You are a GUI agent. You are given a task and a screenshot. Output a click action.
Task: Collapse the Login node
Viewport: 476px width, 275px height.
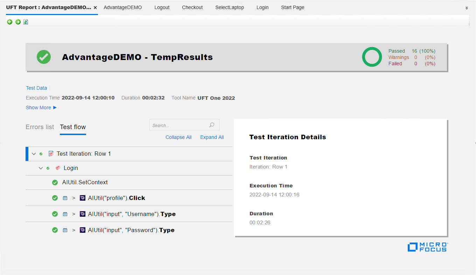[41, 168]
